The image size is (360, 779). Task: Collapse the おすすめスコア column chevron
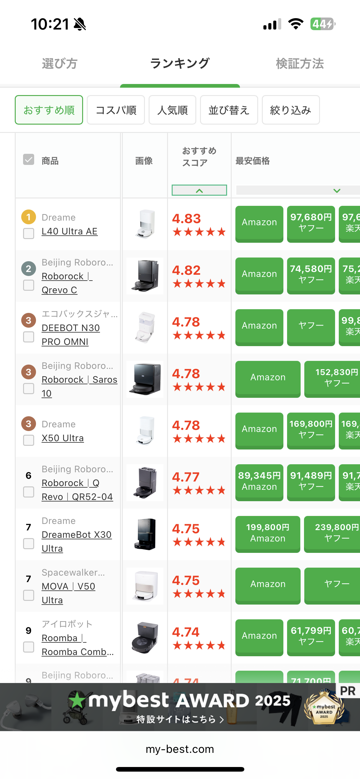[199, 190]
